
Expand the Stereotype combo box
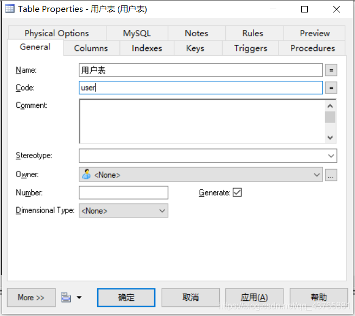click(331, 156)
